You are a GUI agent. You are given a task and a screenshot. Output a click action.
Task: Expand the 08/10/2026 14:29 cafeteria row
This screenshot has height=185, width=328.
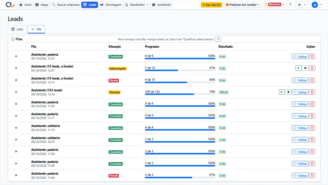click(16, 140)
